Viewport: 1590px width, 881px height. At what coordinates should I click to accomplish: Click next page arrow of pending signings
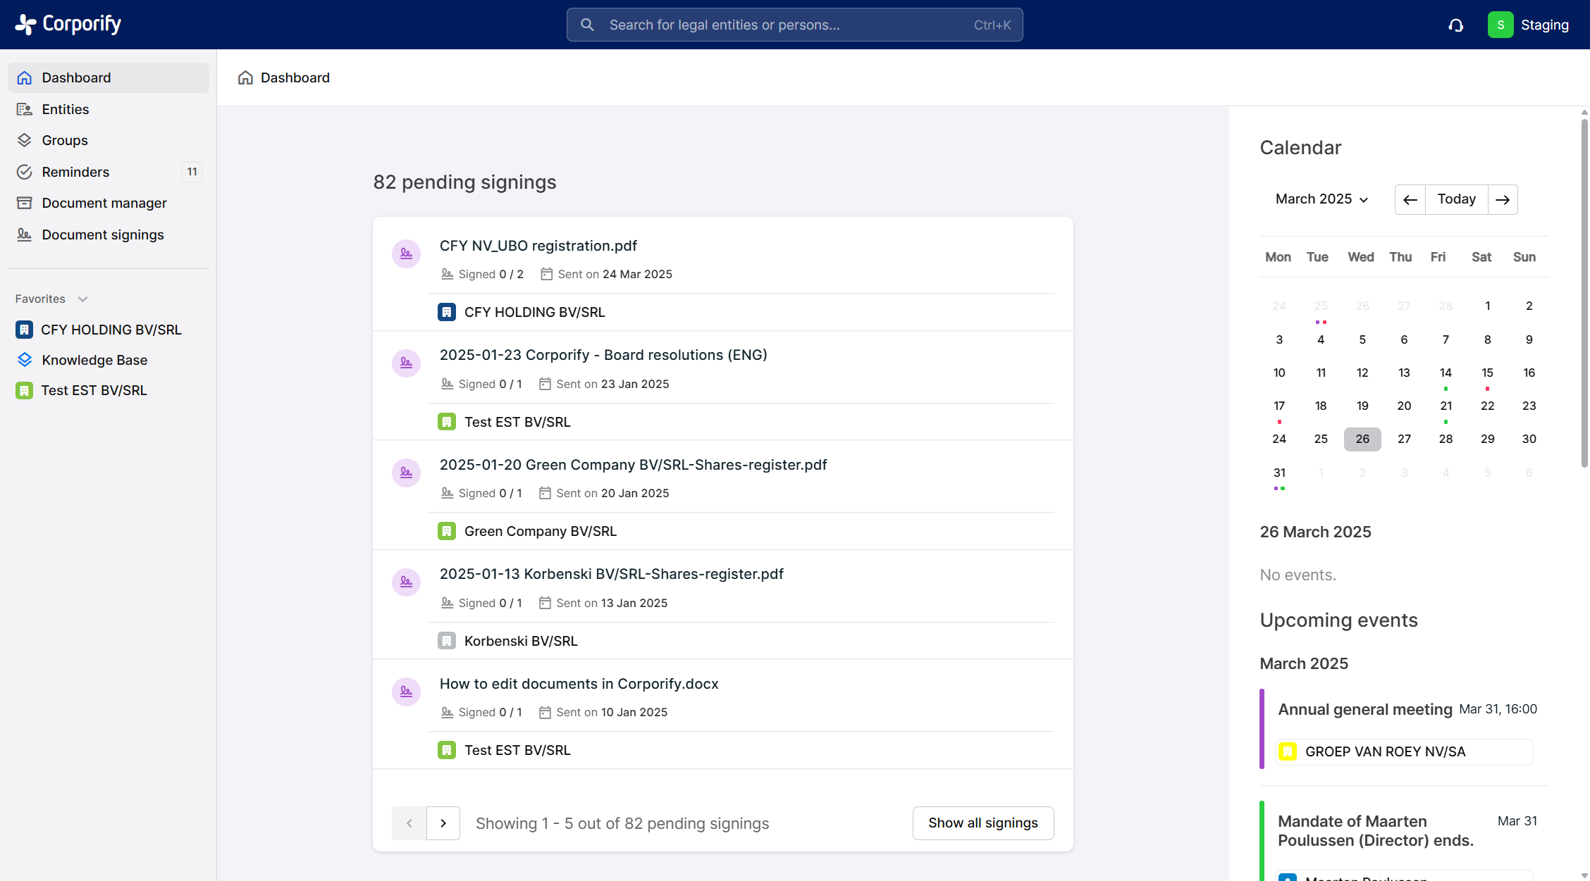tap(443, 823)
